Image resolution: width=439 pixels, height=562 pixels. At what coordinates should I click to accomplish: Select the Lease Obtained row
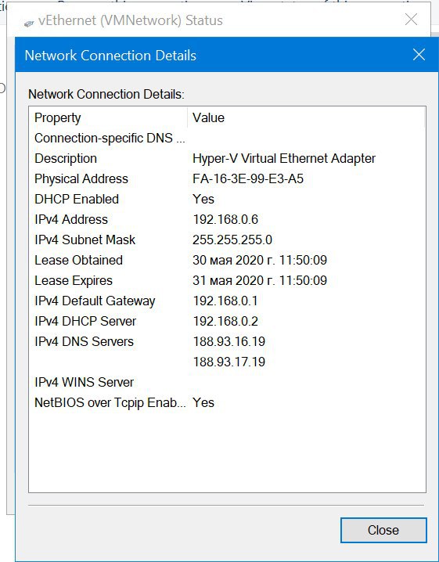coord(227,260)
